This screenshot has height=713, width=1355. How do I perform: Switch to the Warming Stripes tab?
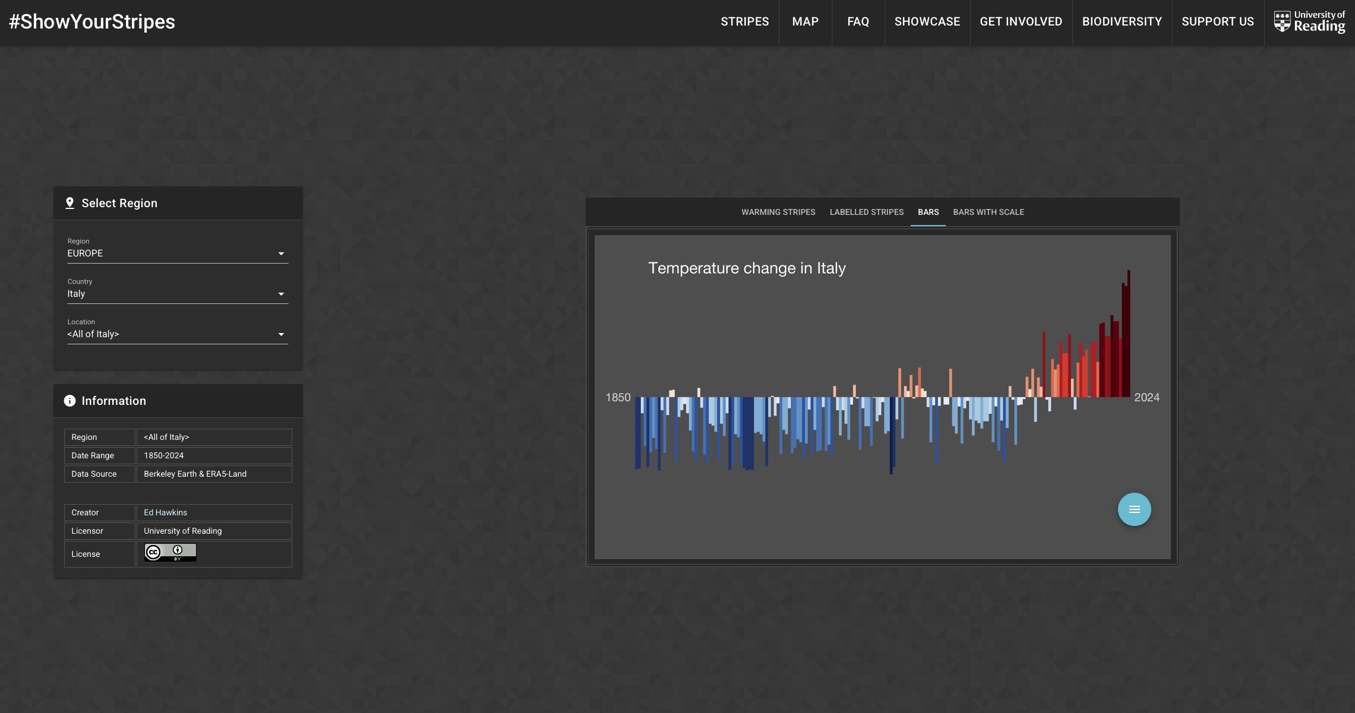tap(778, 212)
